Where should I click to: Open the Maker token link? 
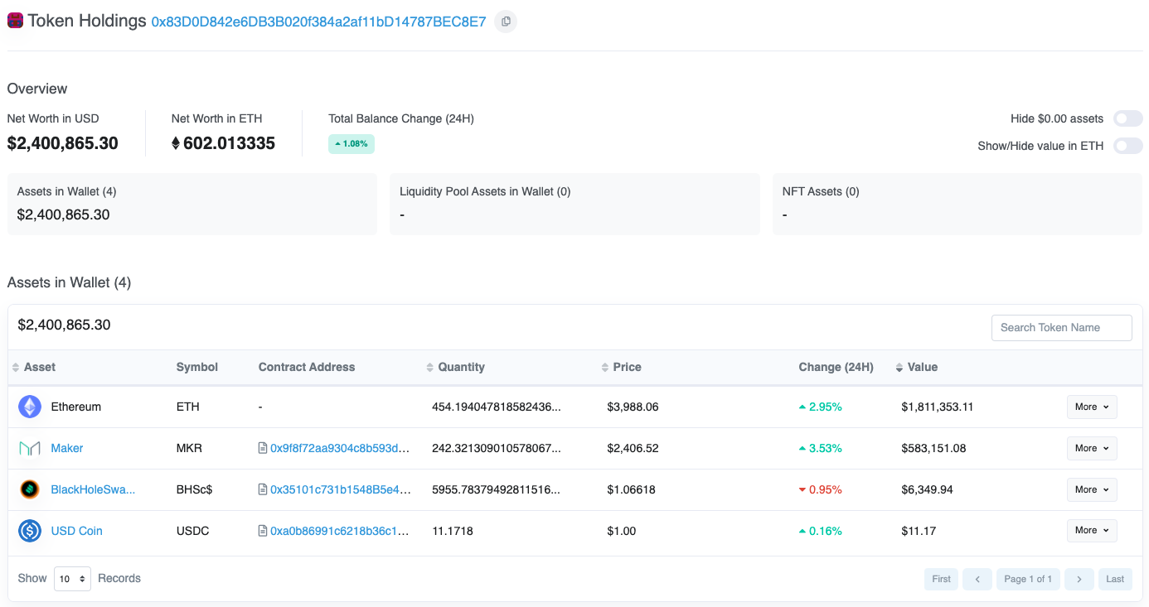point(67,448)
